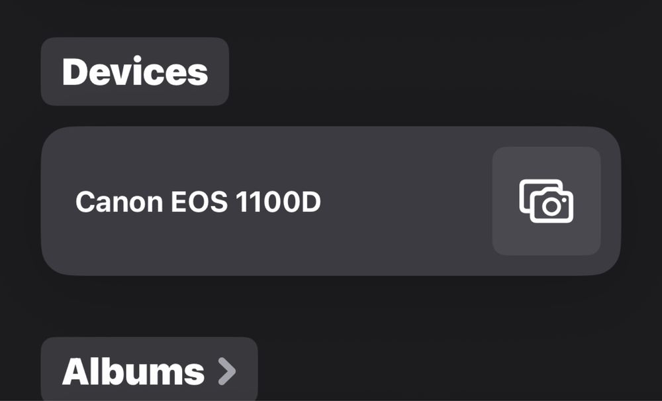Click the Devices label pill
This screenshot has height=401, width=662.
tap(134, 72)
